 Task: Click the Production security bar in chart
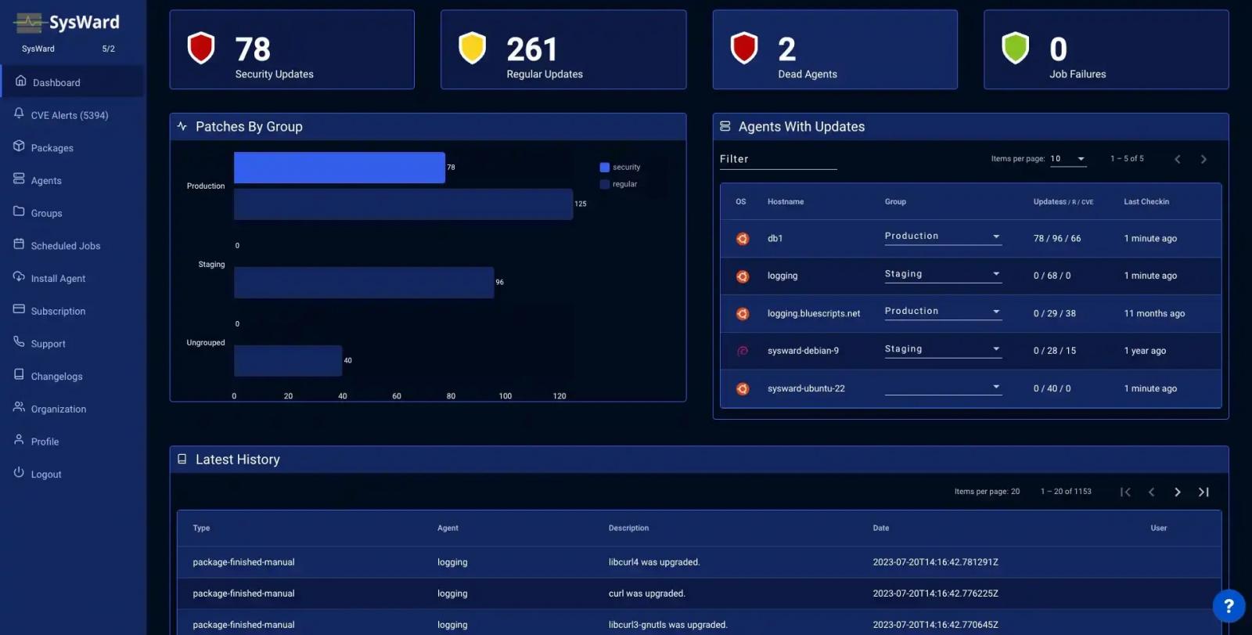[x=339, y=168]
